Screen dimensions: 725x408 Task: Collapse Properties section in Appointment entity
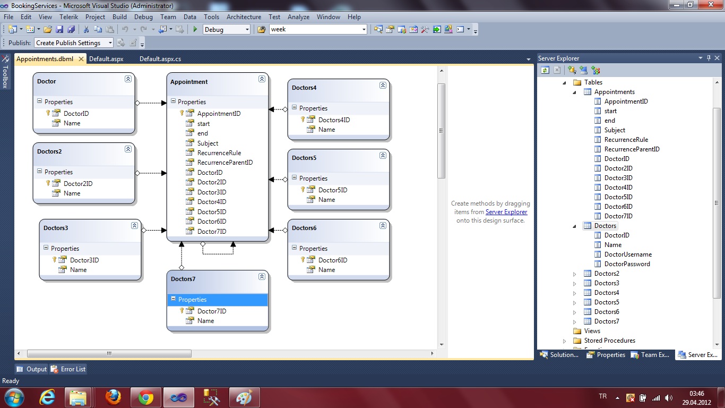click(173, 101)
